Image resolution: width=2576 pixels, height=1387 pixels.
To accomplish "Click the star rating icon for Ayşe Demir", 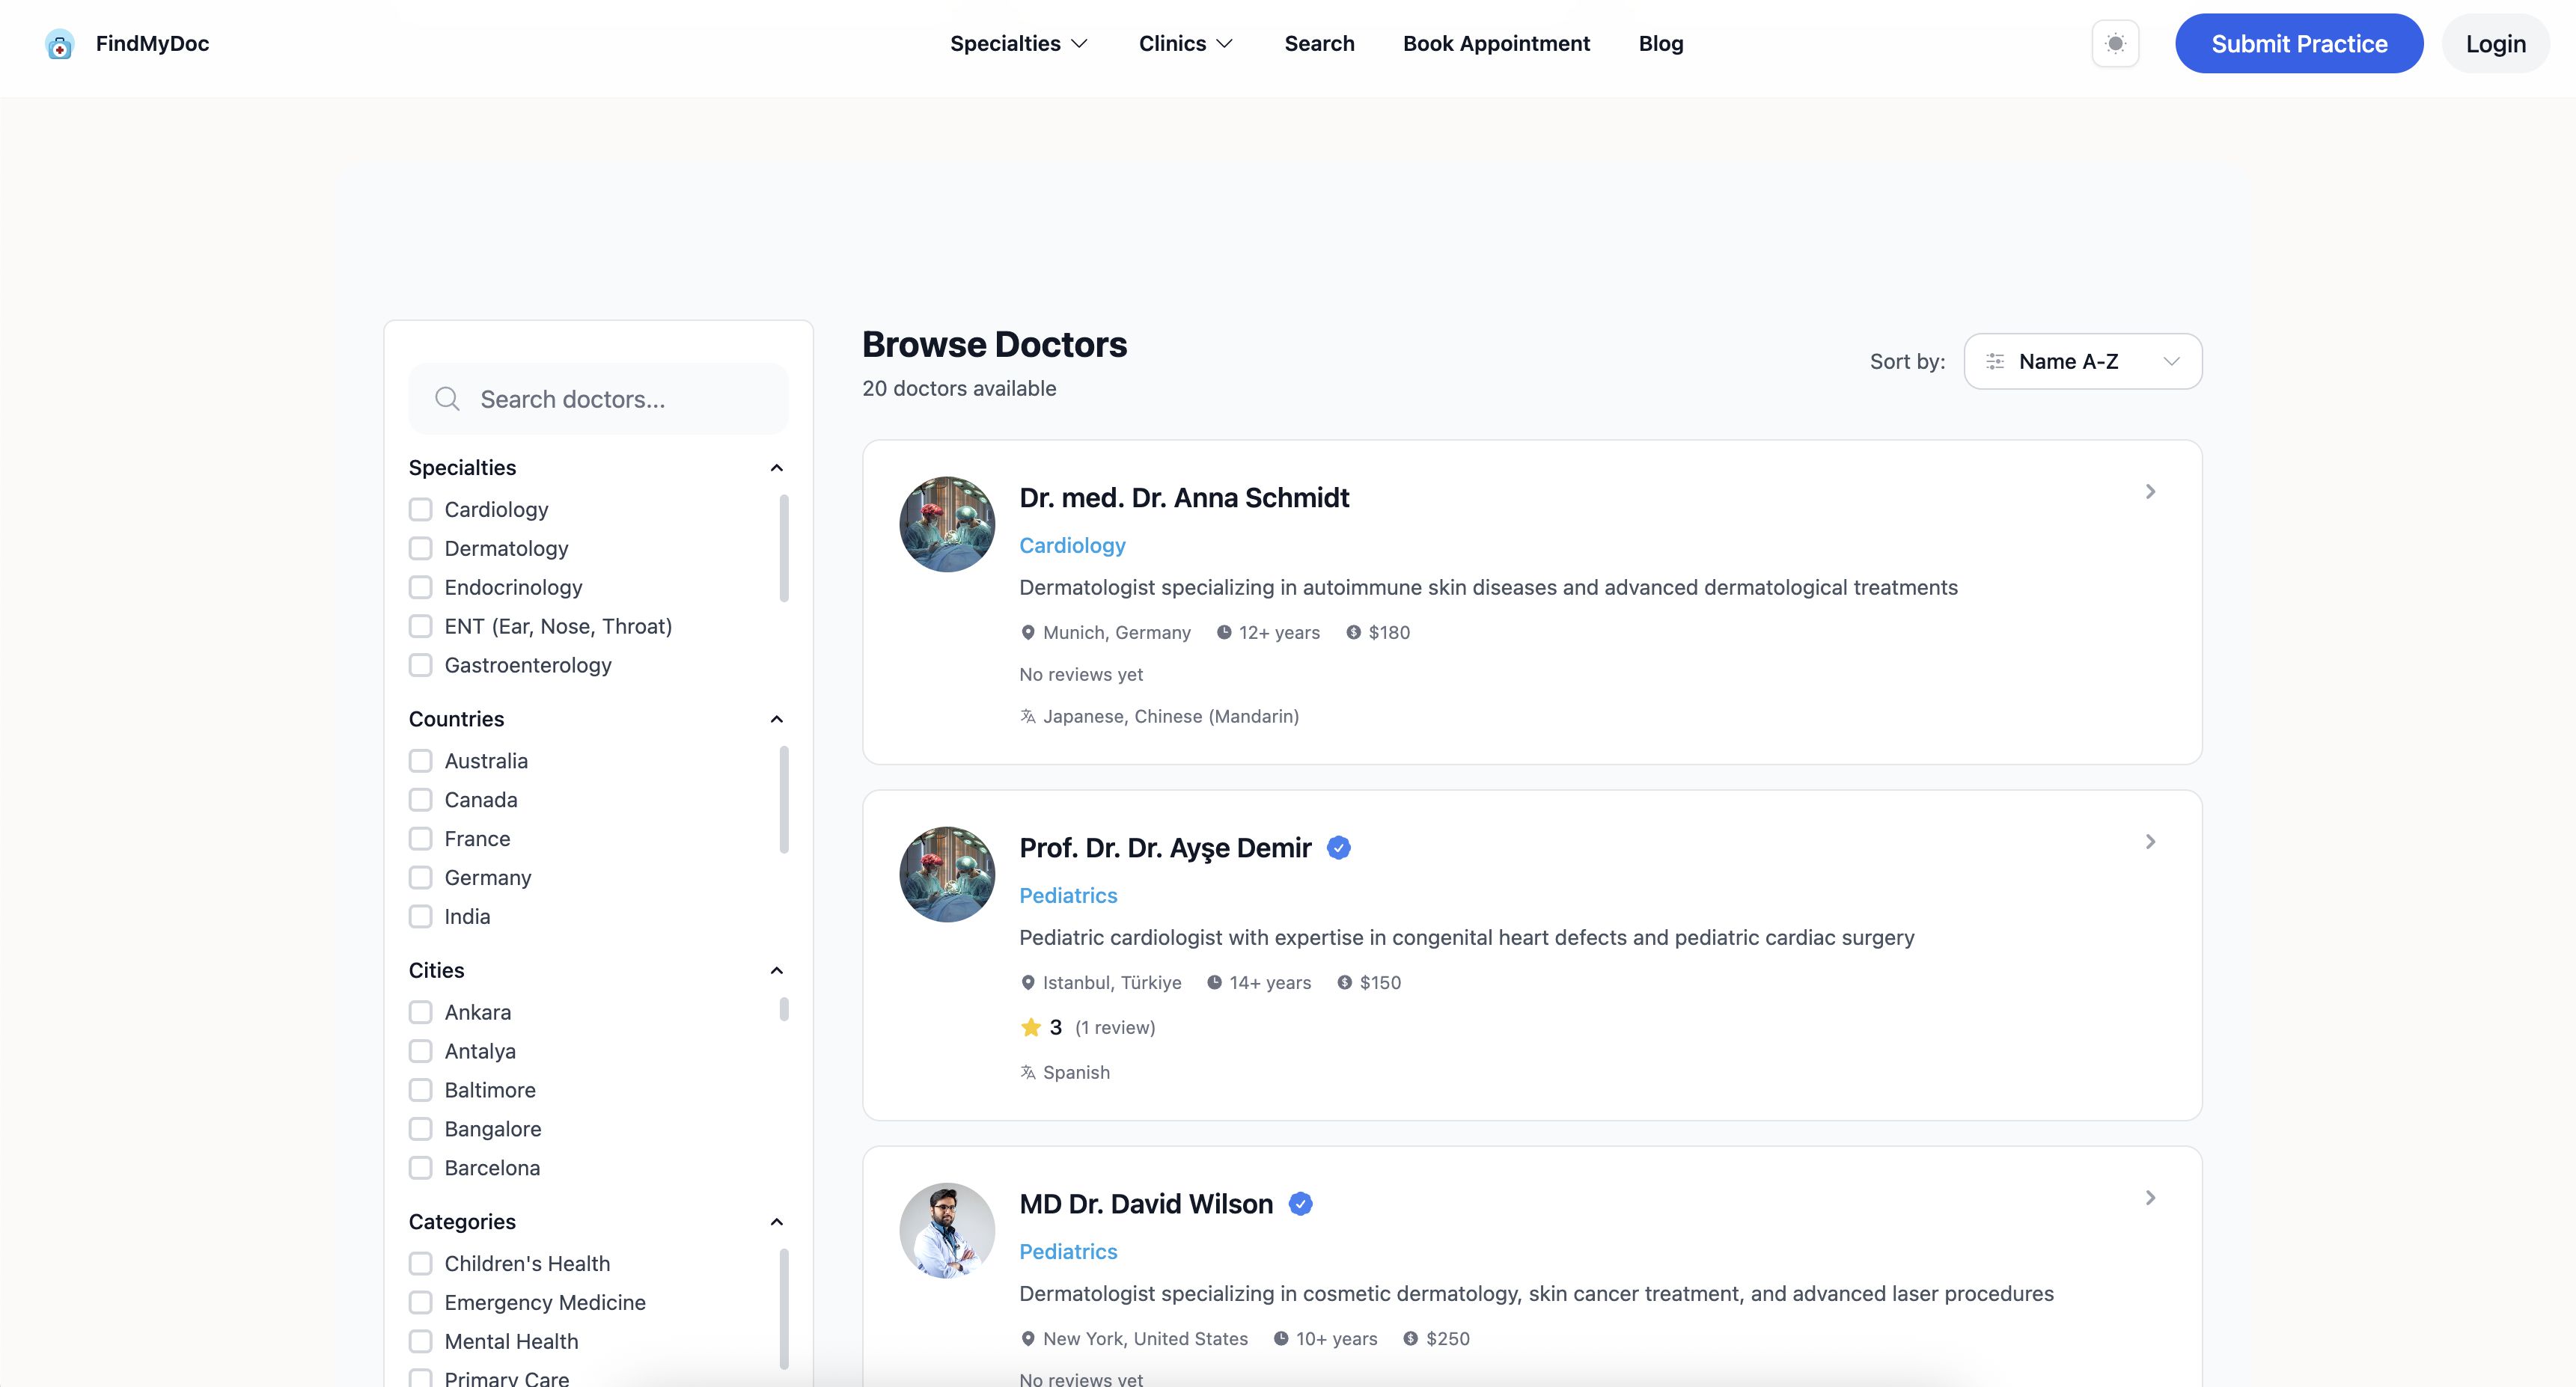I will [1031, 1027].
